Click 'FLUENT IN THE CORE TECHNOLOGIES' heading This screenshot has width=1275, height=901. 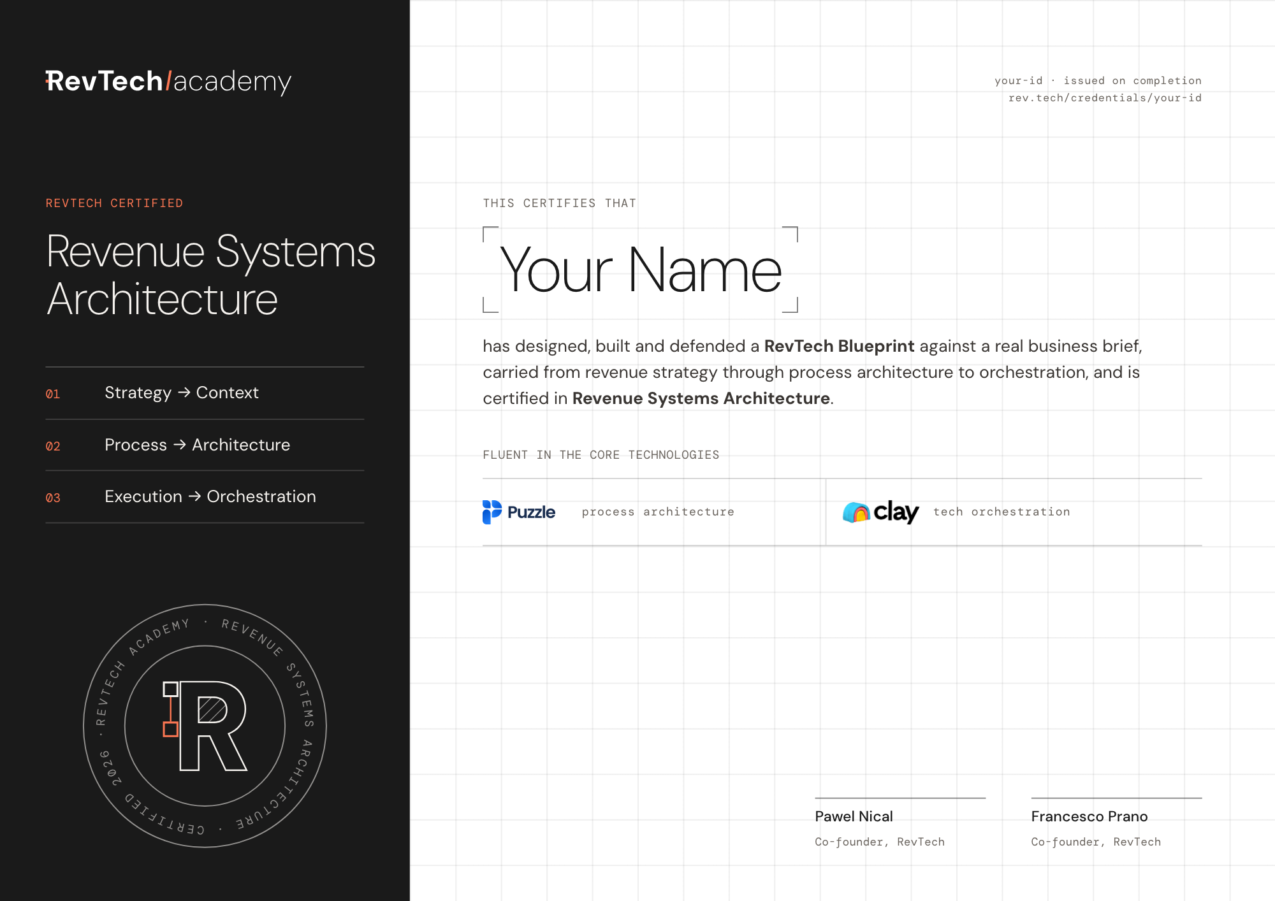pos(601,455)
